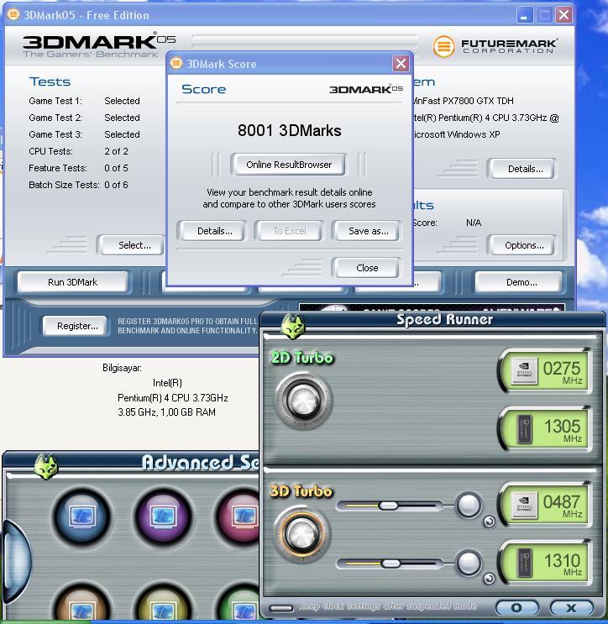Click the round knob beside the 1310 MHz slider
The height and width of the screenshot is (624, 608).
(469, 563)
